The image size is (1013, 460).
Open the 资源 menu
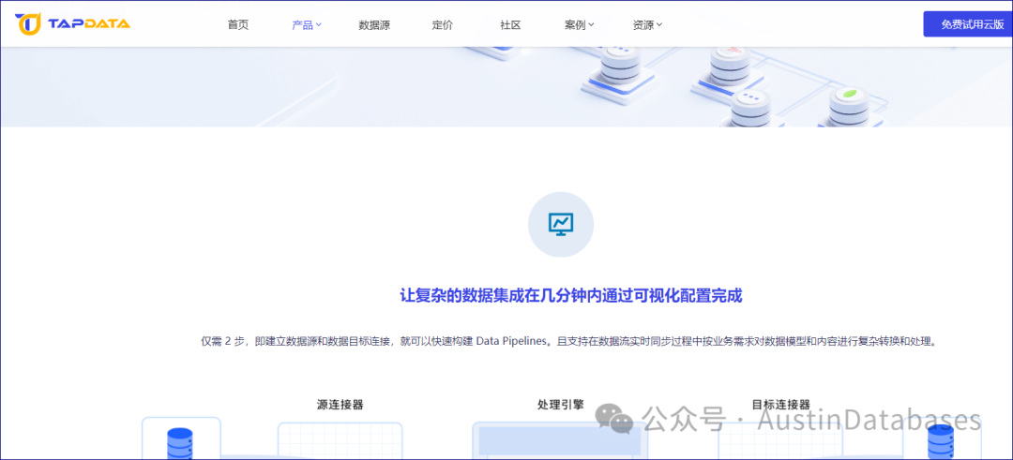pyautogui.click(x=643, y=25)
